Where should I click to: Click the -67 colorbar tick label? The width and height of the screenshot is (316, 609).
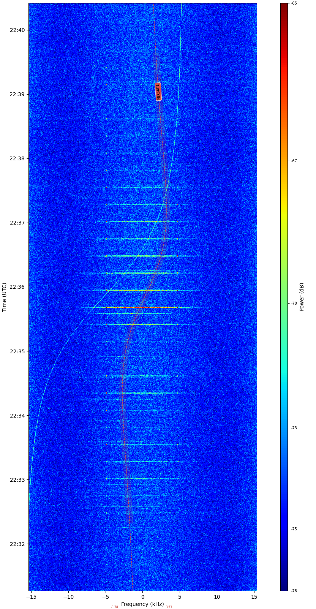click(x=294, y=161)
